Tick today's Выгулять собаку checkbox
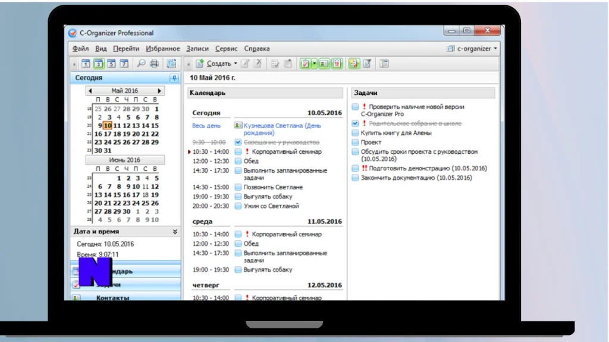This screenshot has width=609, height=342. click(238, 197)
